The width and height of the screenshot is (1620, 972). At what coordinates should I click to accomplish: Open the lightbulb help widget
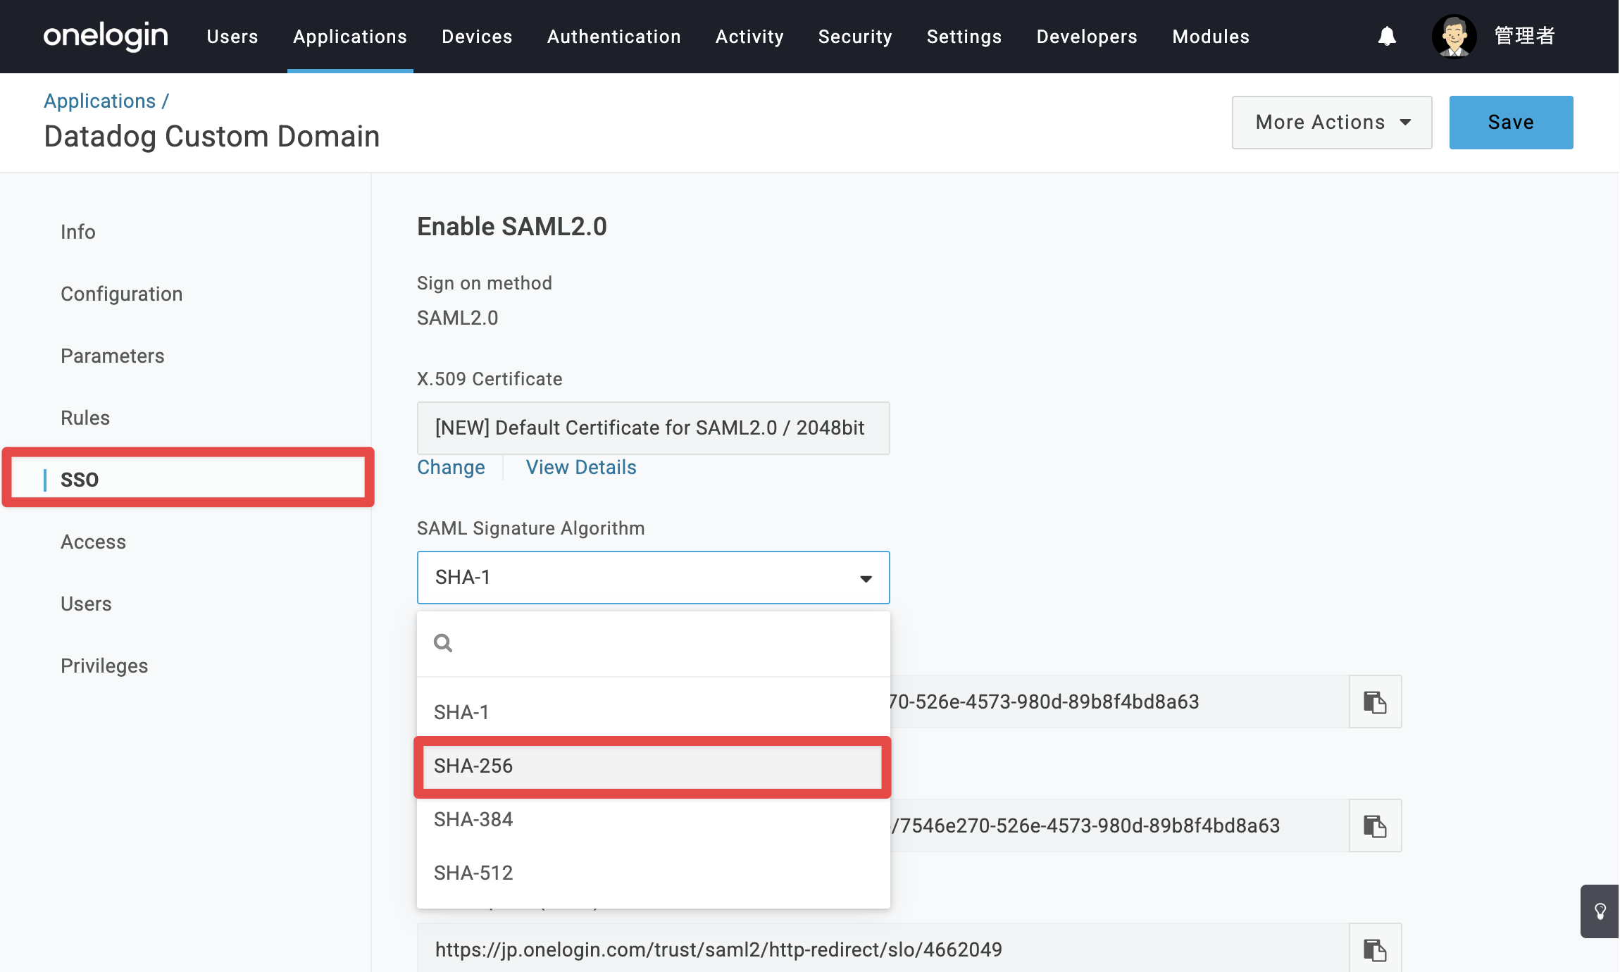(x=1600, y=911)
